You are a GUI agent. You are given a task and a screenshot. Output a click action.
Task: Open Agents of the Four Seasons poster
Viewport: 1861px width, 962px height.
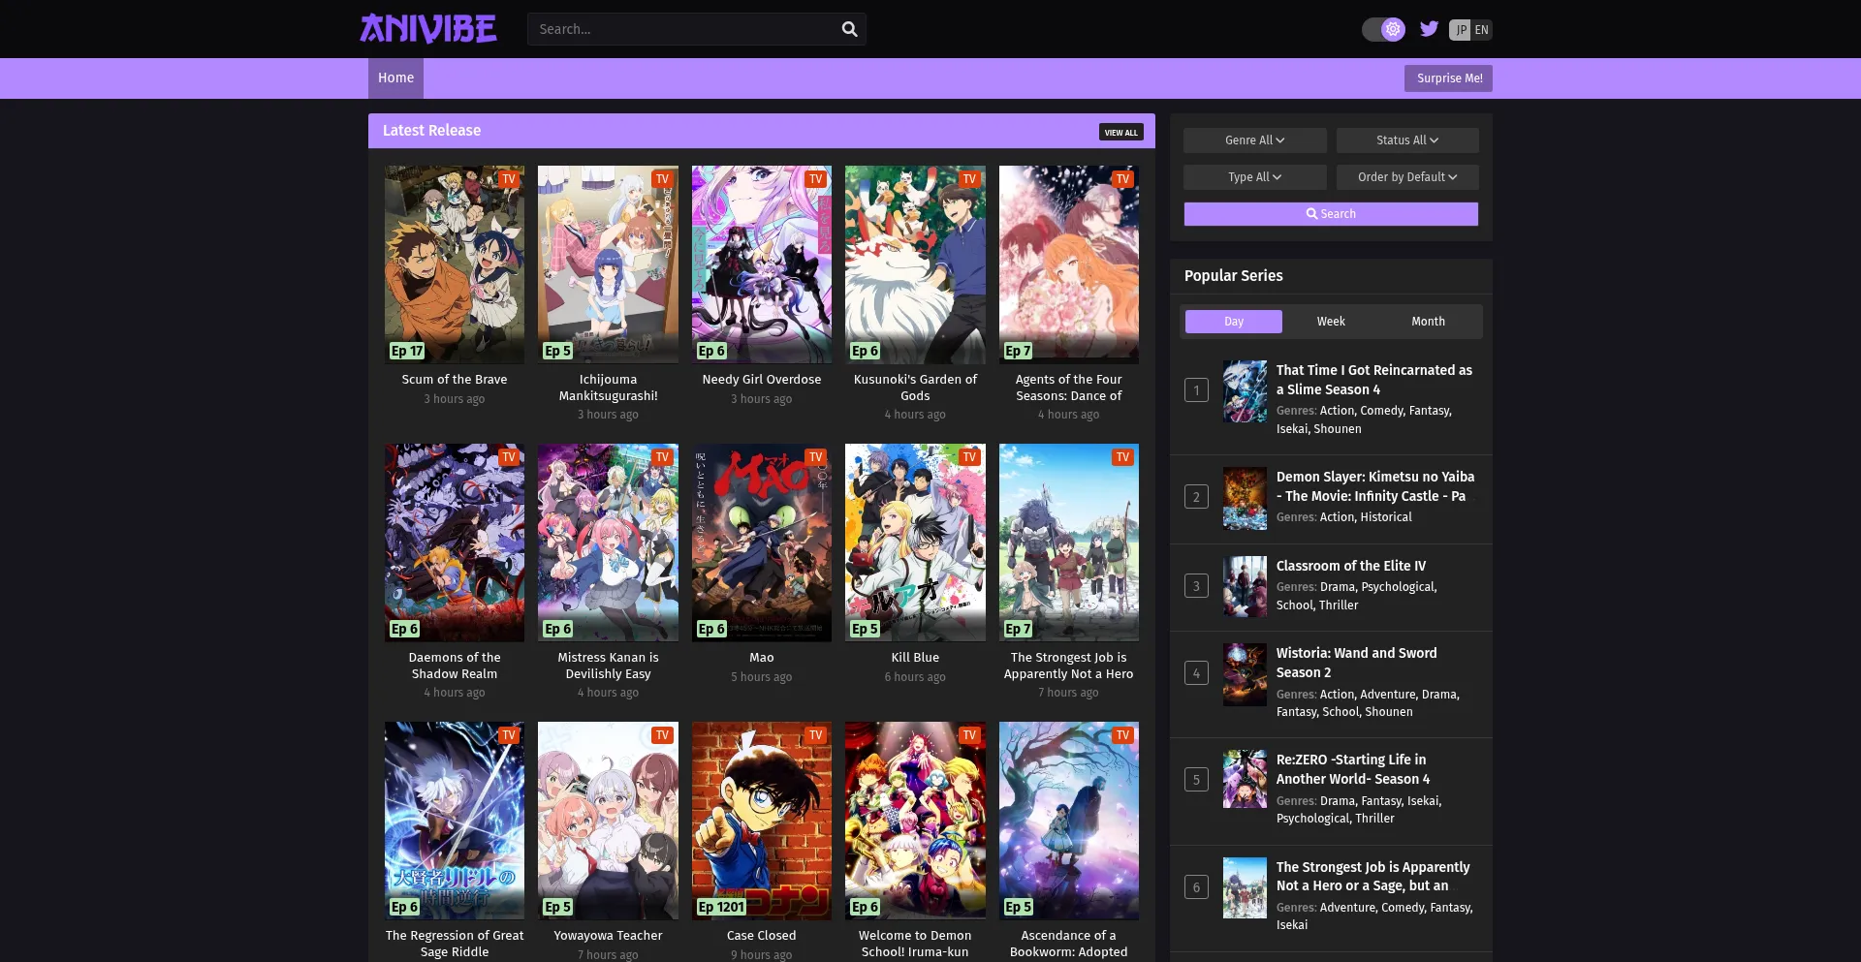pos(1069,264)
